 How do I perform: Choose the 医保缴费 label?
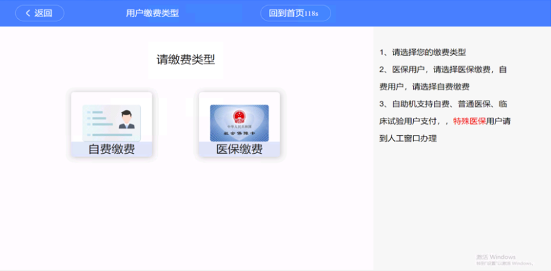pyautogui.click(x=239, y=149)
